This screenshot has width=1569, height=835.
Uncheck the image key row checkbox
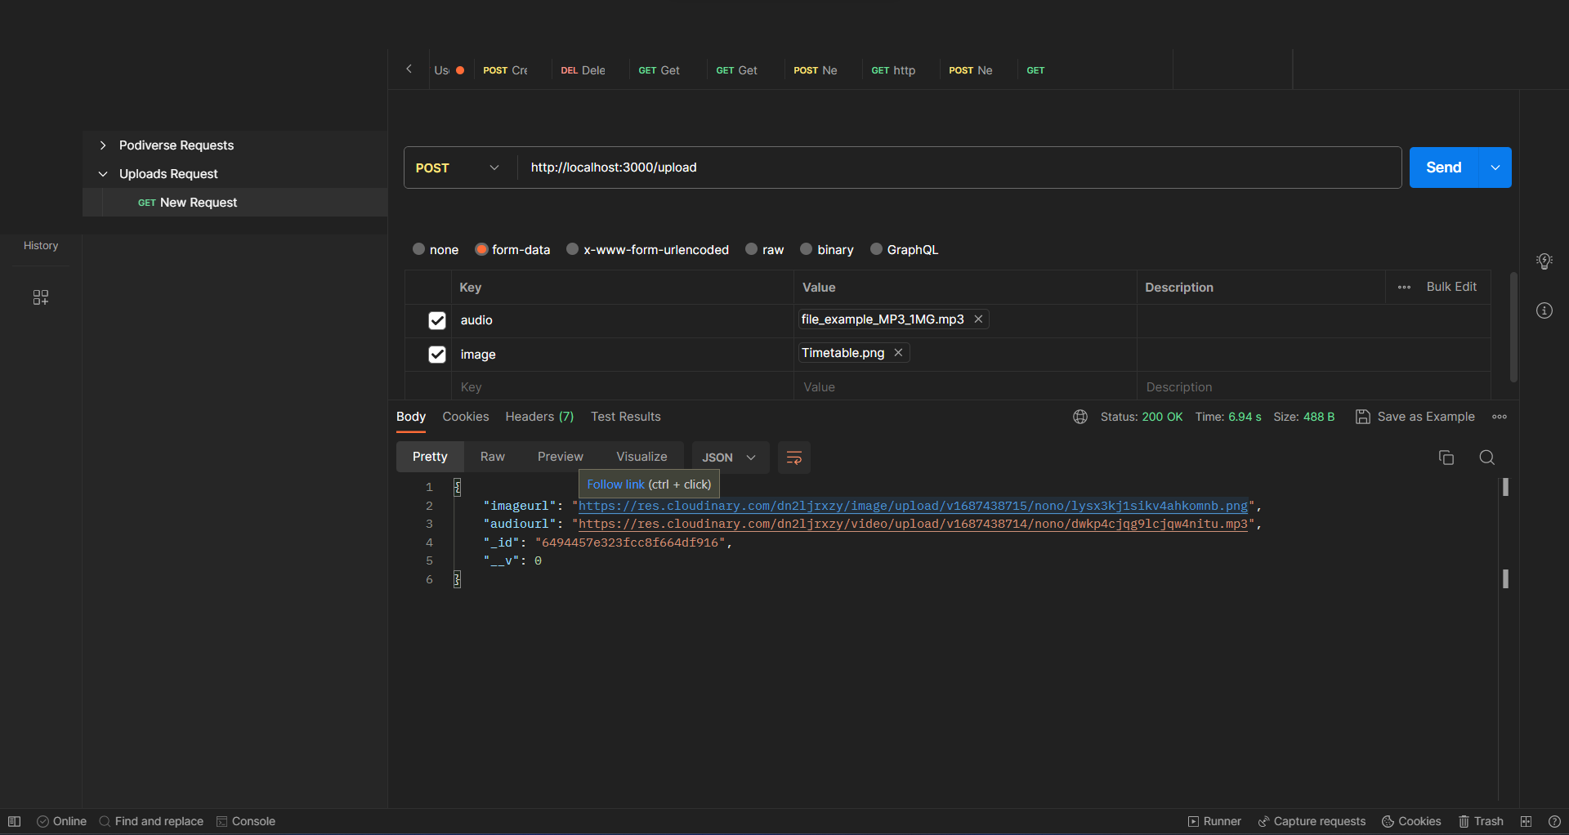437,355
